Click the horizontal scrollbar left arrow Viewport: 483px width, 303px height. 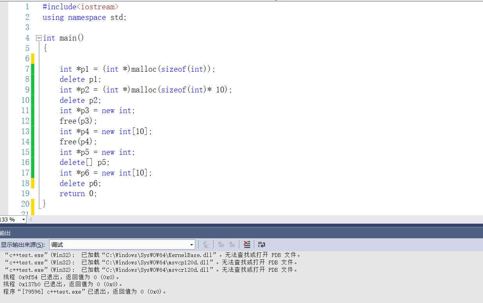(31, 220)
